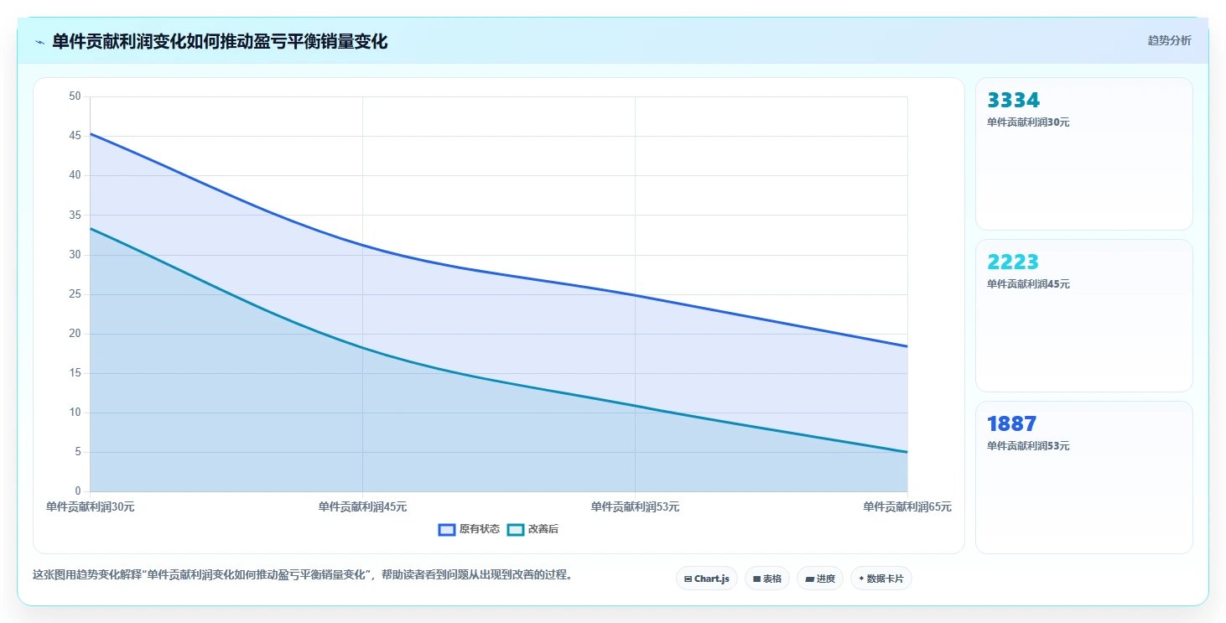Click y-axis tick label 45
Image resolution: width=1226 pixels, height=623 pixels.
coord(75,136)
